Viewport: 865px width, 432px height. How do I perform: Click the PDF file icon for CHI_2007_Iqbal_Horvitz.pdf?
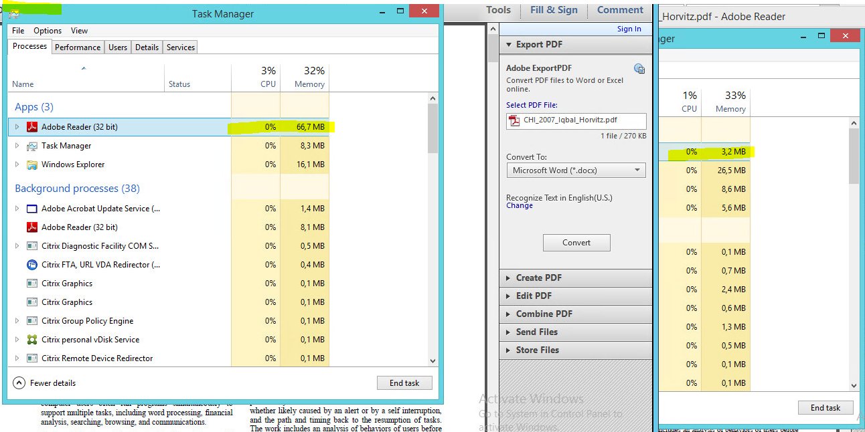pos(514,120)
